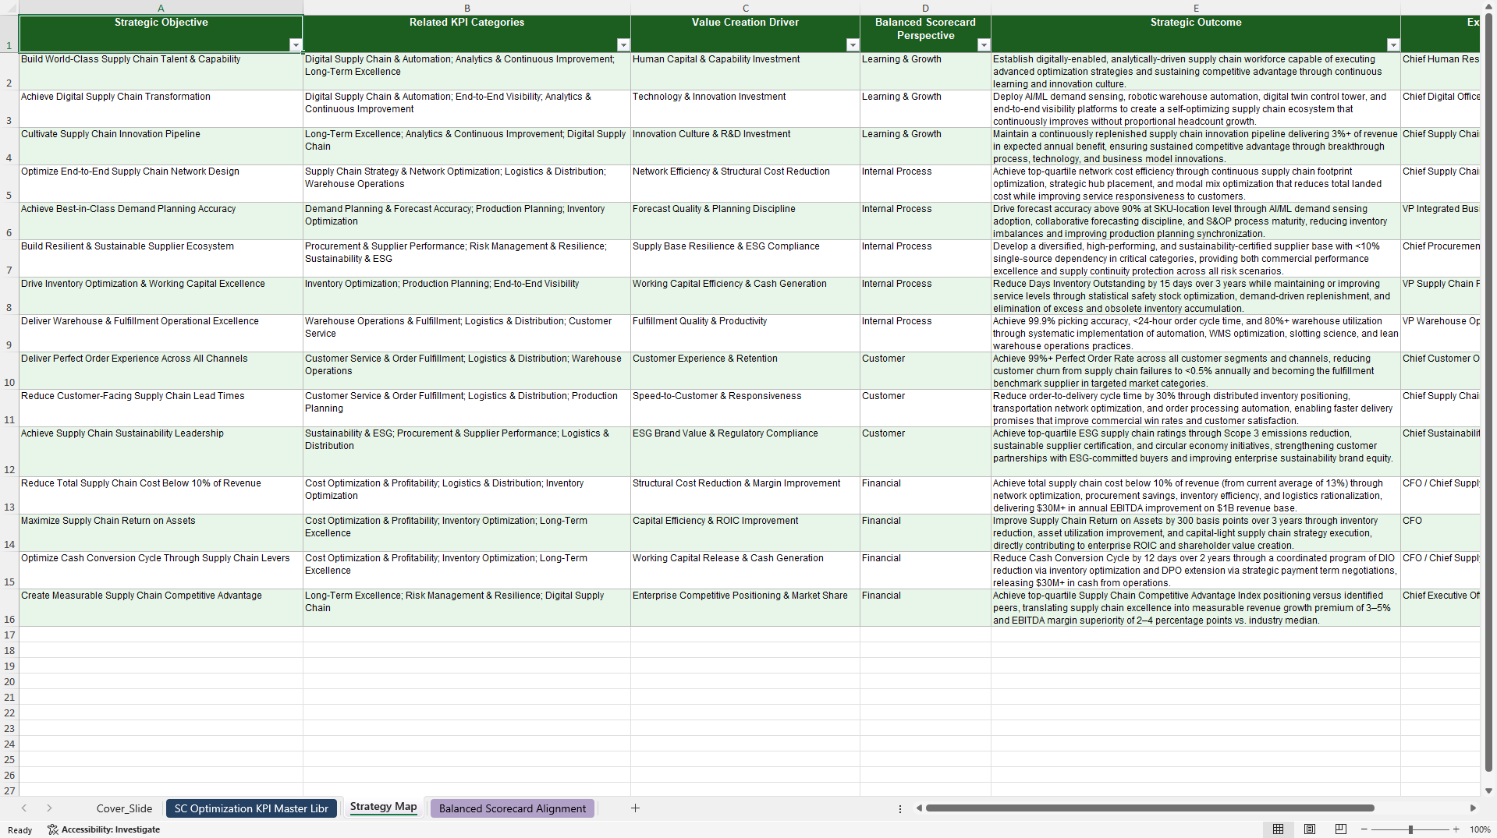
Task: Click the Select All corner triangle
Action: [9, 8]
